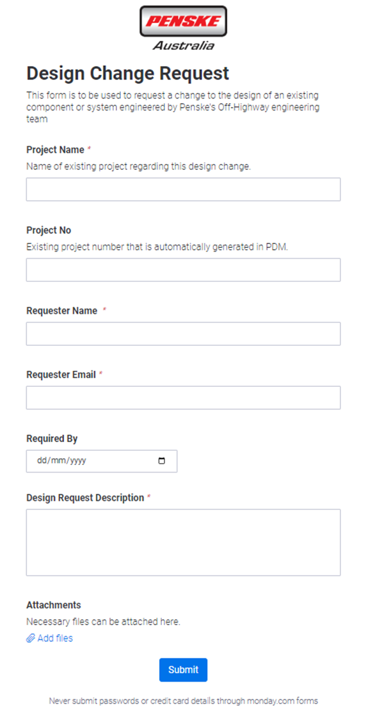
Task: Focus the Requester Email text box
Action: [183, 398]
